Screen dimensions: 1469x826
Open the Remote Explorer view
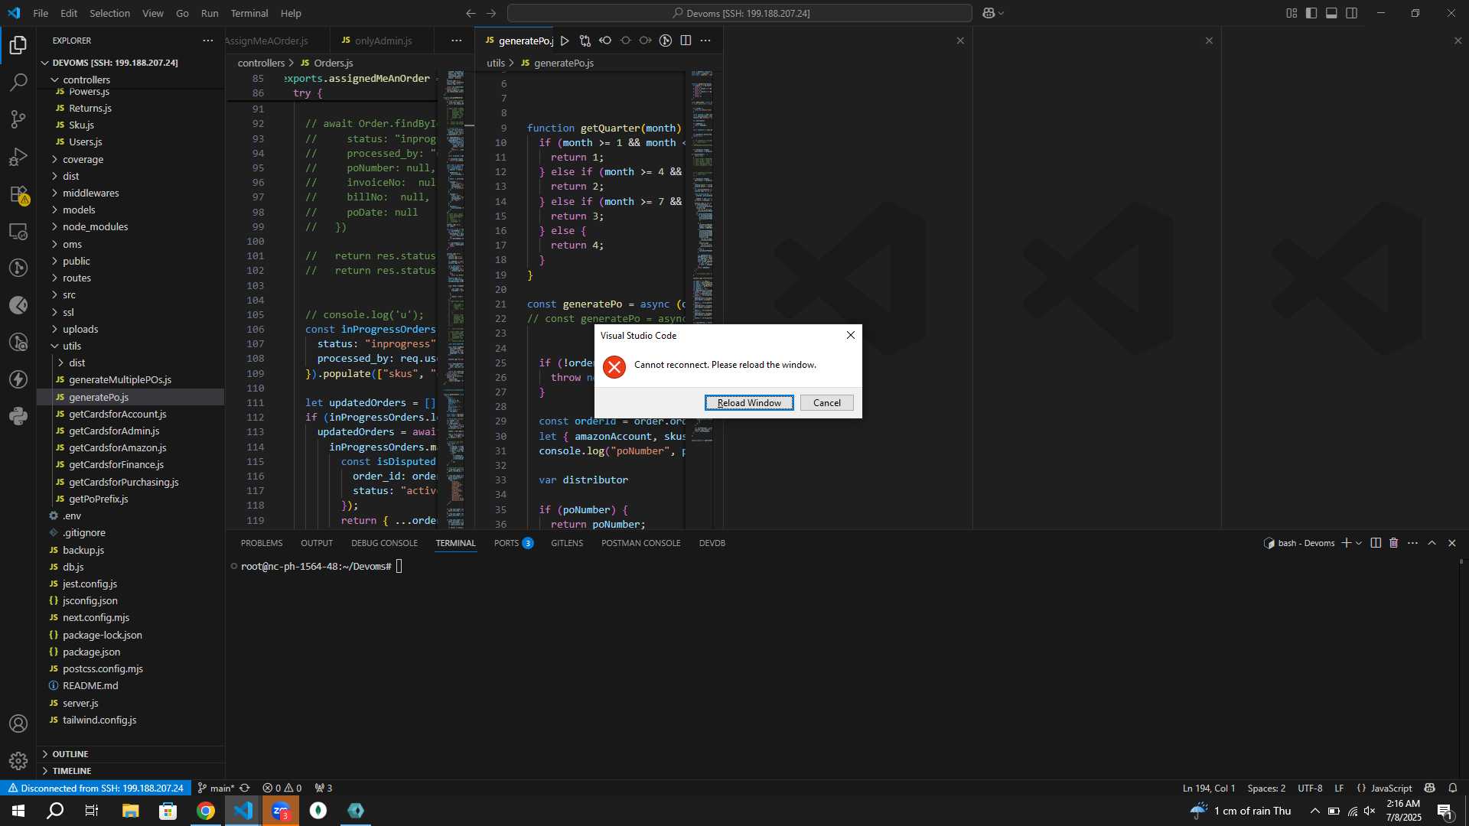point(18,231)
